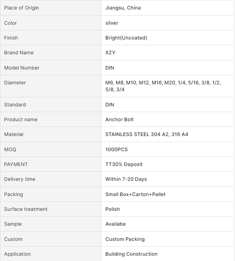235x261 pixels.
Task: Click the "TT30% Deposit" payment value
Action: (124, 165)
